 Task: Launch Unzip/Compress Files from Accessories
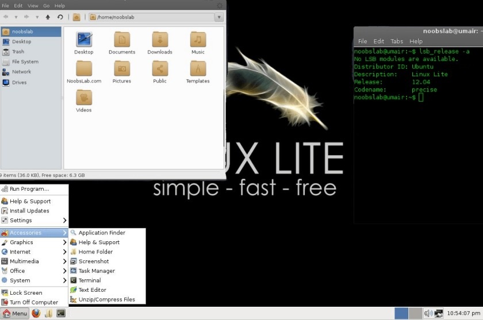point(107,299)
